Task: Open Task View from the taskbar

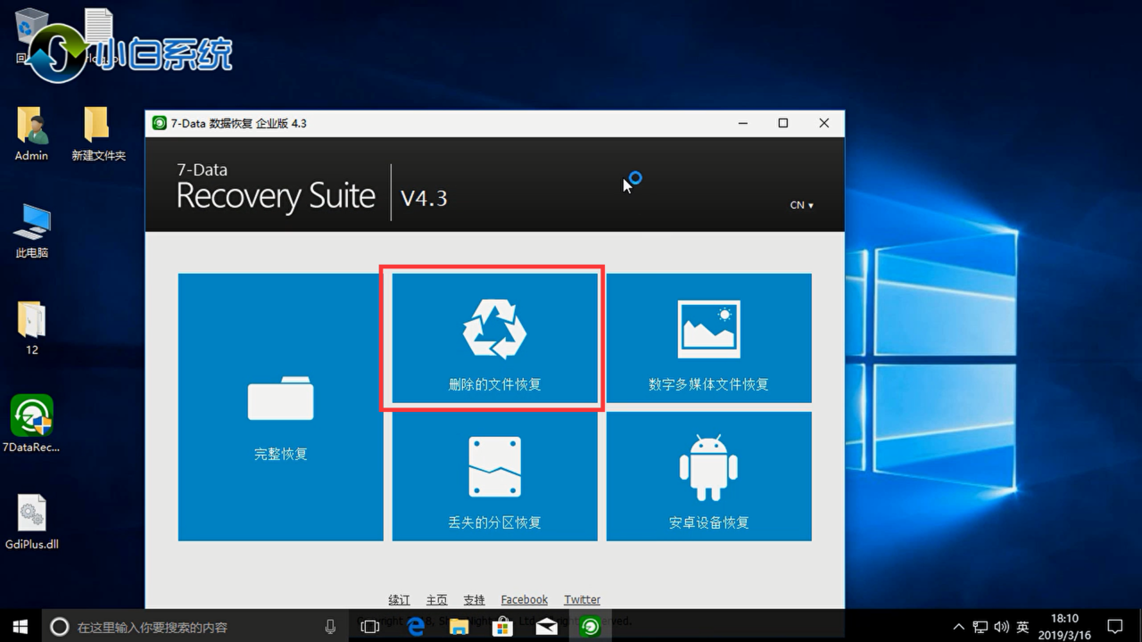Action: (x=369, y=627)
